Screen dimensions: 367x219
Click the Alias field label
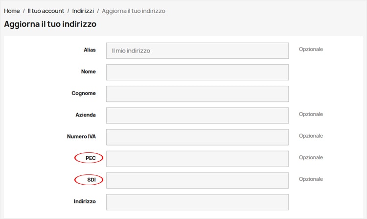click(x=90, y=50)
